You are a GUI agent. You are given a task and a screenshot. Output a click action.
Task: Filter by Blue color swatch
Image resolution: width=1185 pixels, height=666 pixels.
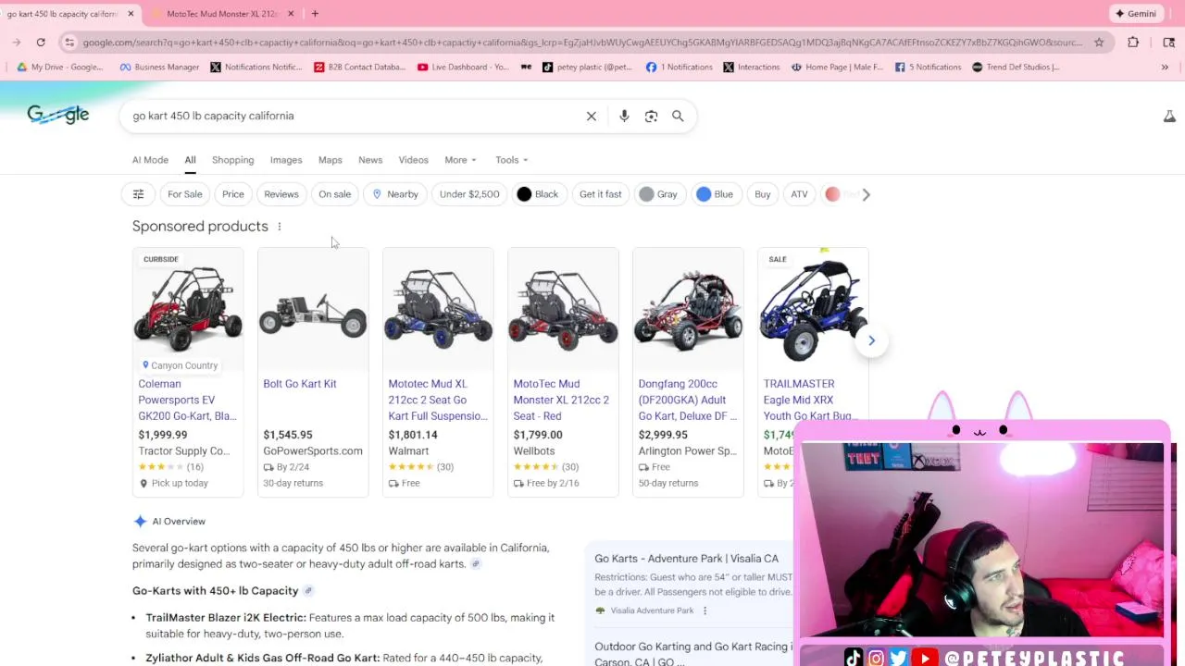tap(716, 194)
